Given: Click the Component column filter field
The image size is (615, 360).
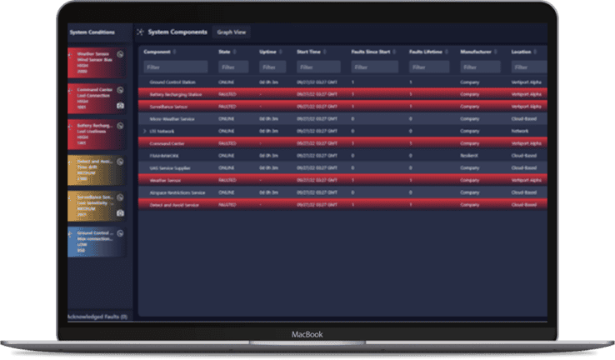Looking at the screenshot, I should tap(175, 67).
